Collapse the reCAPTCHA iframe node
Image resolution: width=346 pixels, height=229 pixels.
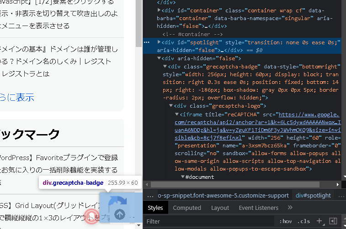(x=177, y=114)
